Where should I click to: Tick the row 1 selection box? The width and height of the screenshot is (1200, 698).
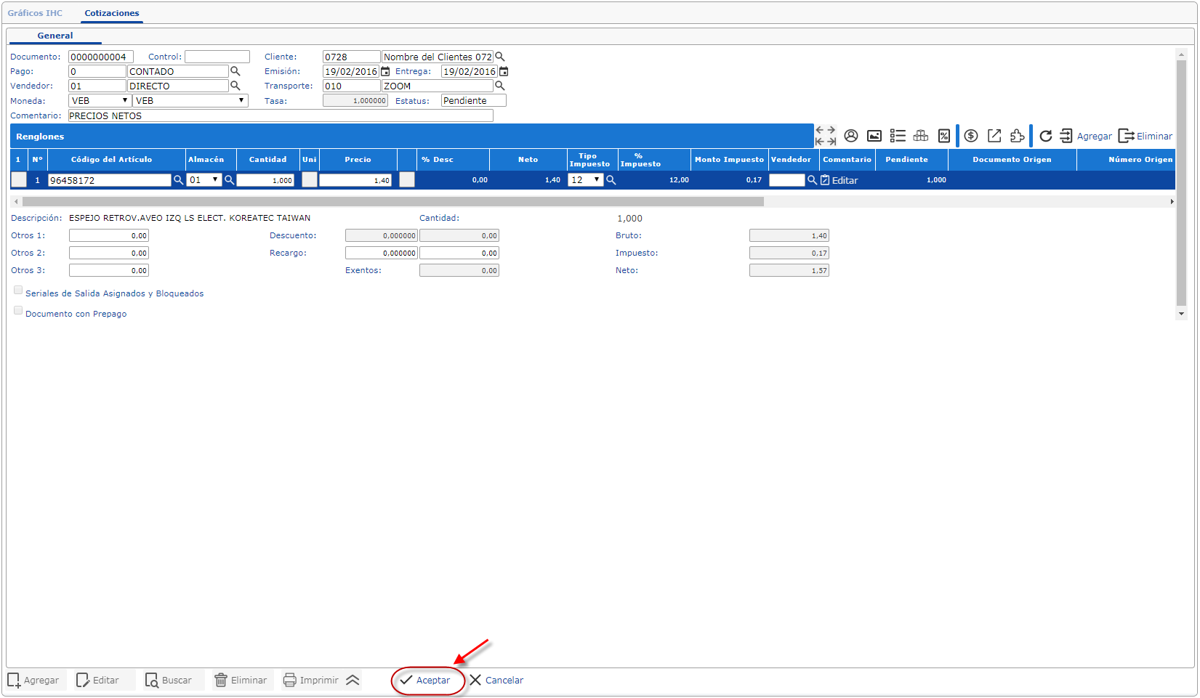19,179
